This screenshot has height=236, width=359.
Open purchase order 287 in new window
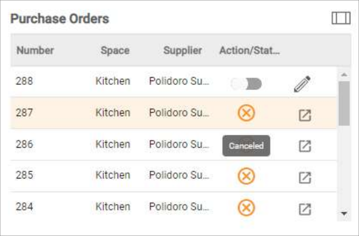click(305, 115)
